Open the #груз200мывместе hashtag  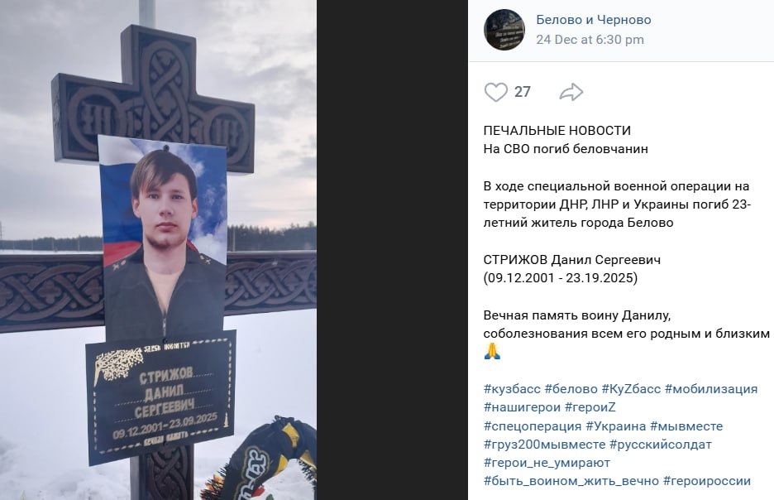pyautogui.click(x=544, y=445)
